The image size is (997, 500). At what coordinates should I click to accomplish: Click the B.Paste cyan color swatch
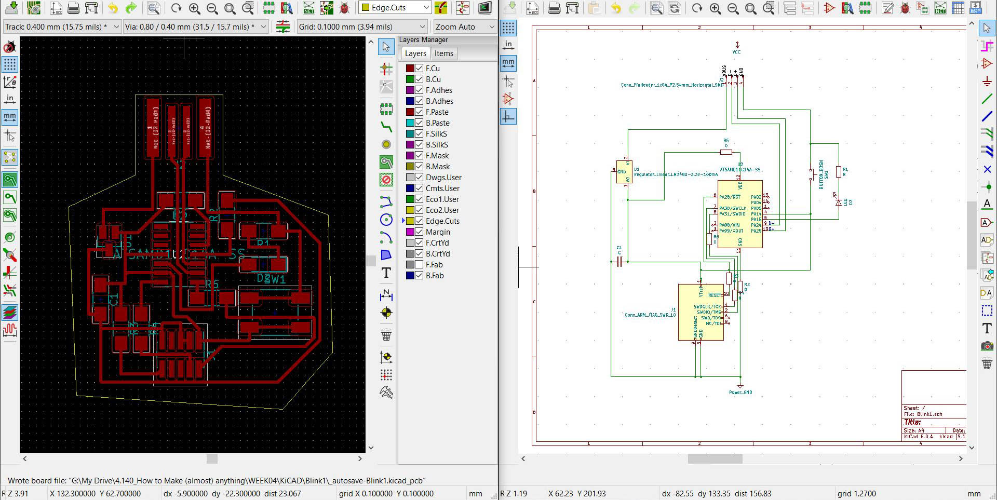click(410, 123)
